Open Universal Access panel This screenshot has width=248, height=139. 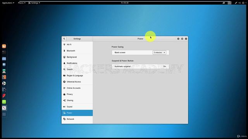(77, 82)
